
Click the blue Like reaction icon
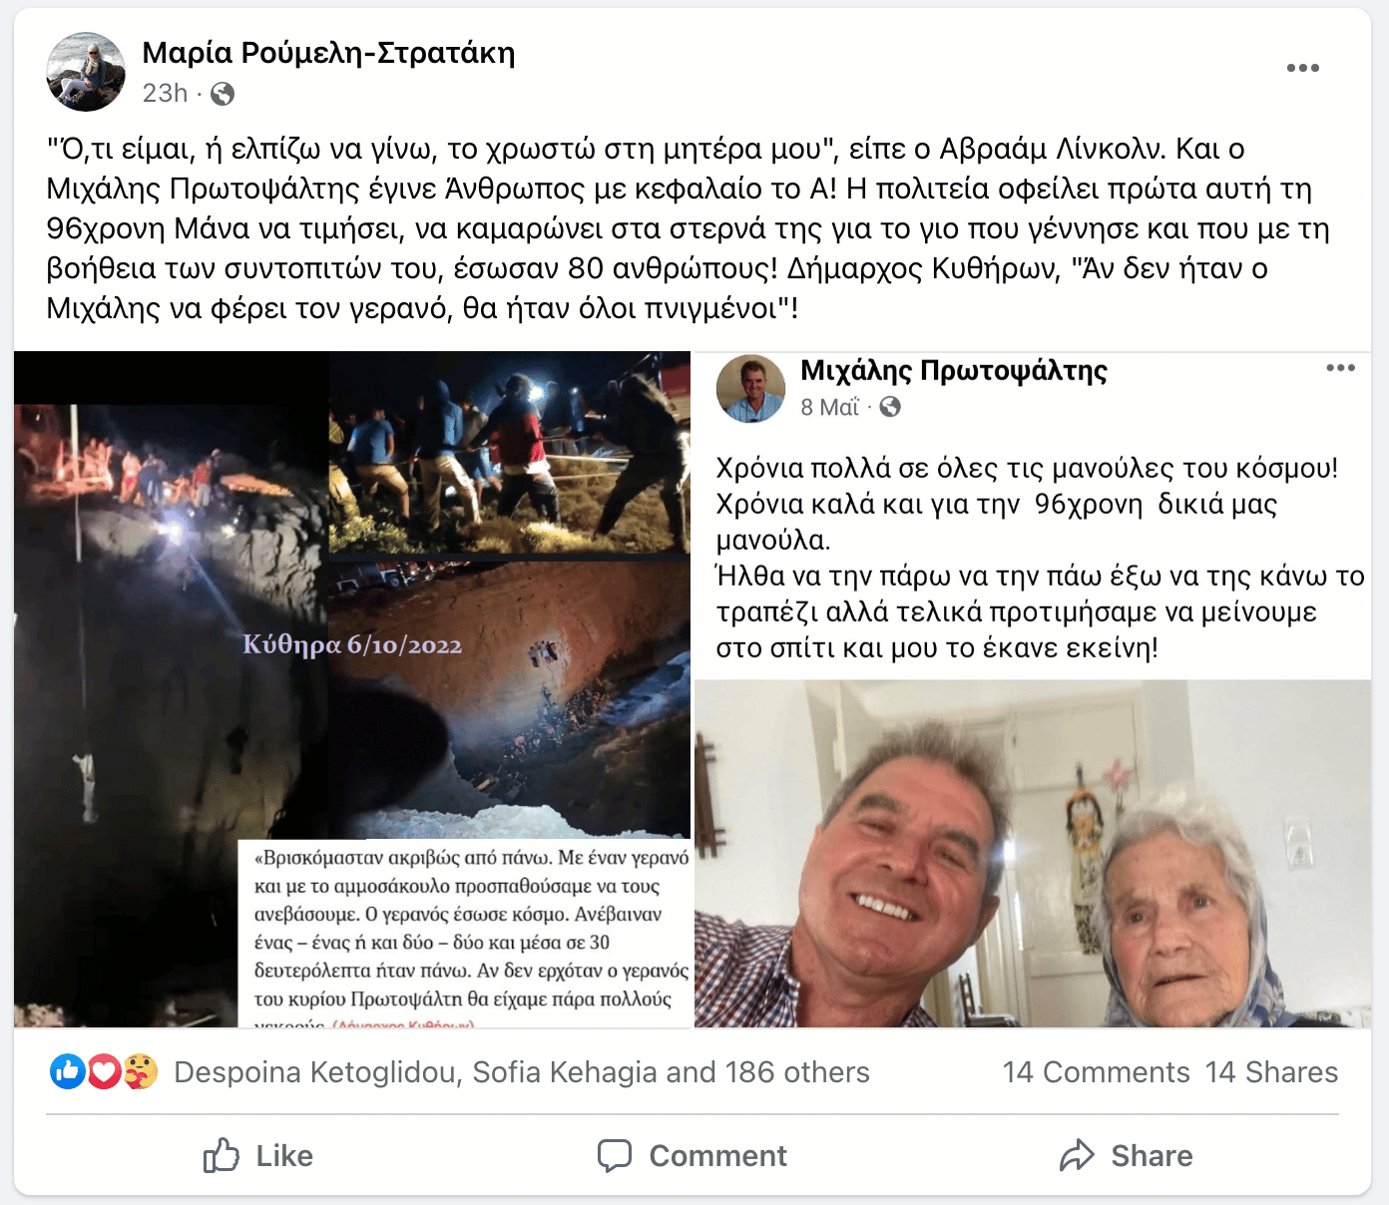tap(68, 1072)
